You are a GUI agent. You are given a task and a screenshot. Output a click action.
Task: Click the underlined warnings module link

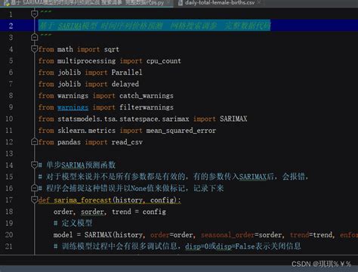[73, 107]
